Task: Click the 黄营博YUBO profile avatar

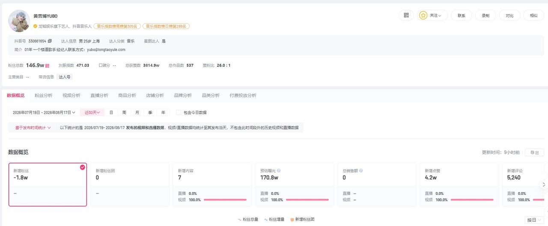Action: [x=19, y=21]
